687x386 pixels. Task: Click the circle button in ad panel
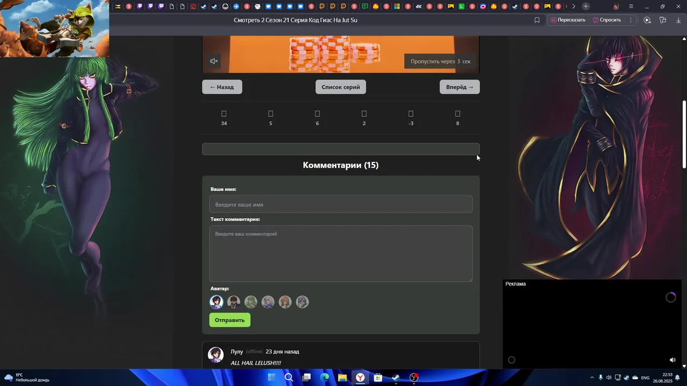pyautogui.click(x=511, y=360)
